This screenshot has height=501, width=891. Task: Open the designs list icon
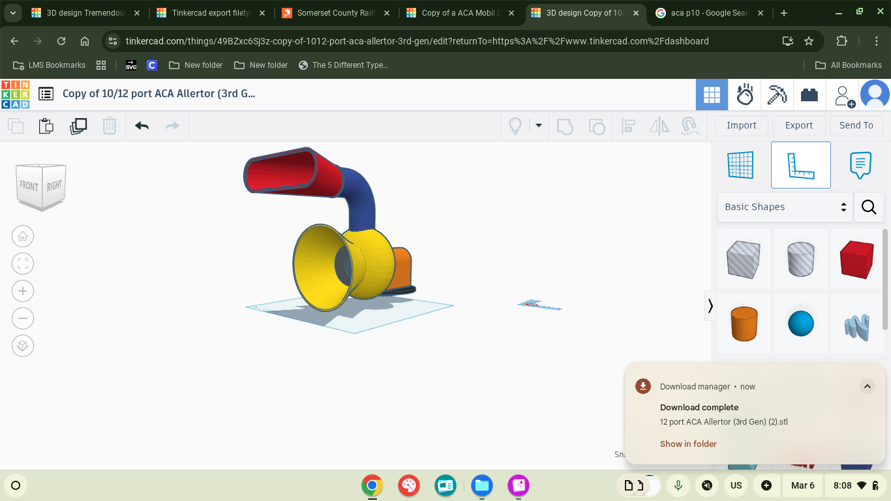(x=46, y=94)
